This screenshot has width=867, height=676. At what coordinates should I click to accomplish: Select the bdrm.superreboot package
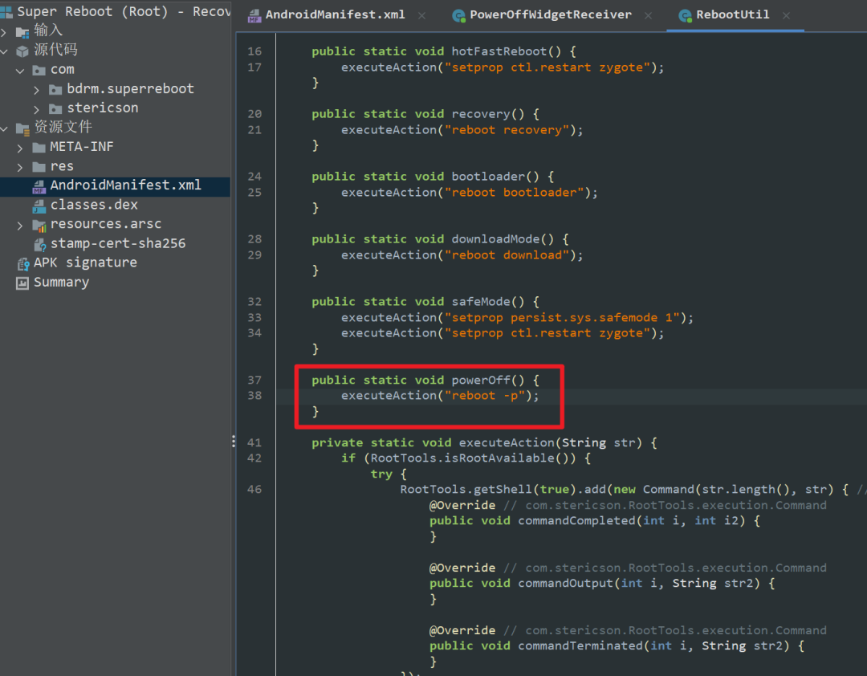point(131,88)
